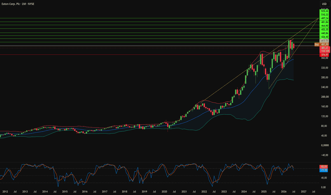Click the 240,00 price axis value

325,87
